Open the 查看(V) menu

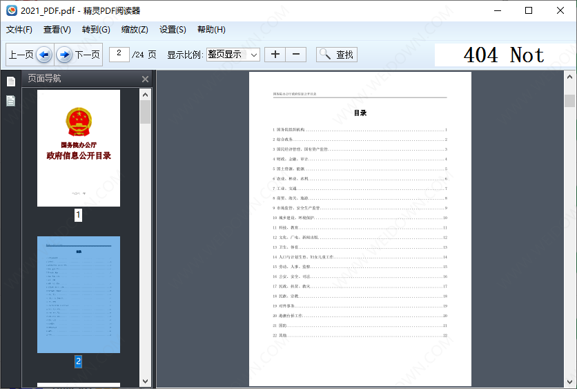[57, 30]
